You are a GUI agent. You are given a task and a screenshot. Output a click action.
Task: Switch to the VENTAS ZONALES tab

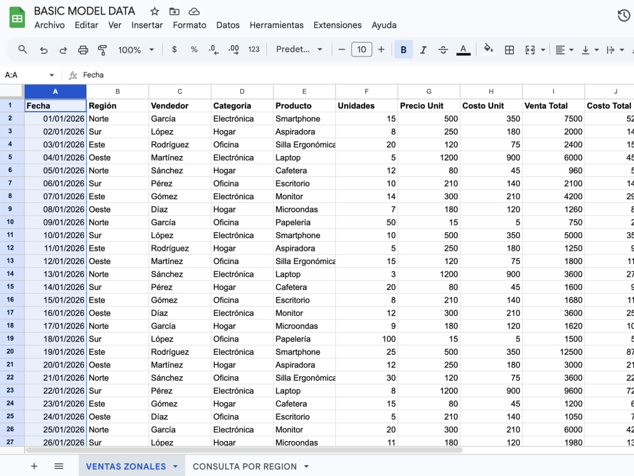tap(126, 466)
